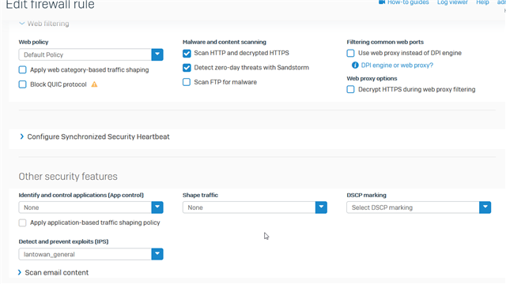Screen dimensions: 506x284
Task: Disable Detect zero-day threats with Sandstorm
Action: pyautogui.click(x=187, y=68)
